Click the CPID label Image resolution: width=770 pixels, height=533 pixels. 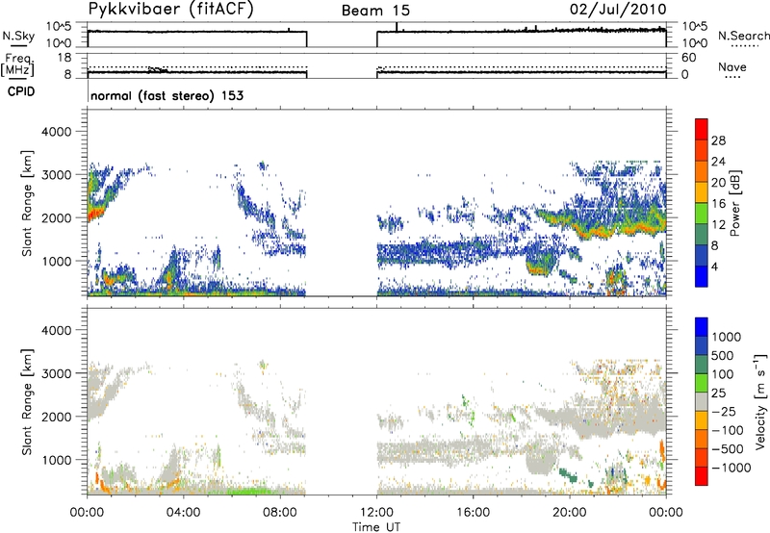pos(21,91)
